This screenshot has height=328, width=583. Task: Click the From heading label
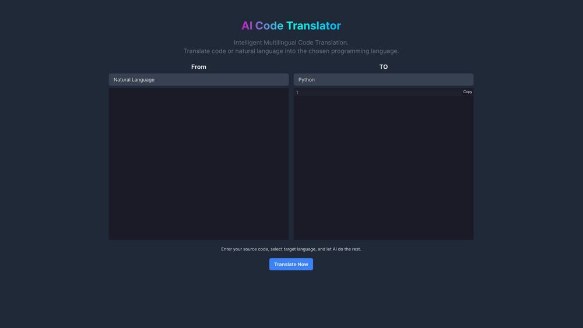pyautogui.click(x=199, y=67)
